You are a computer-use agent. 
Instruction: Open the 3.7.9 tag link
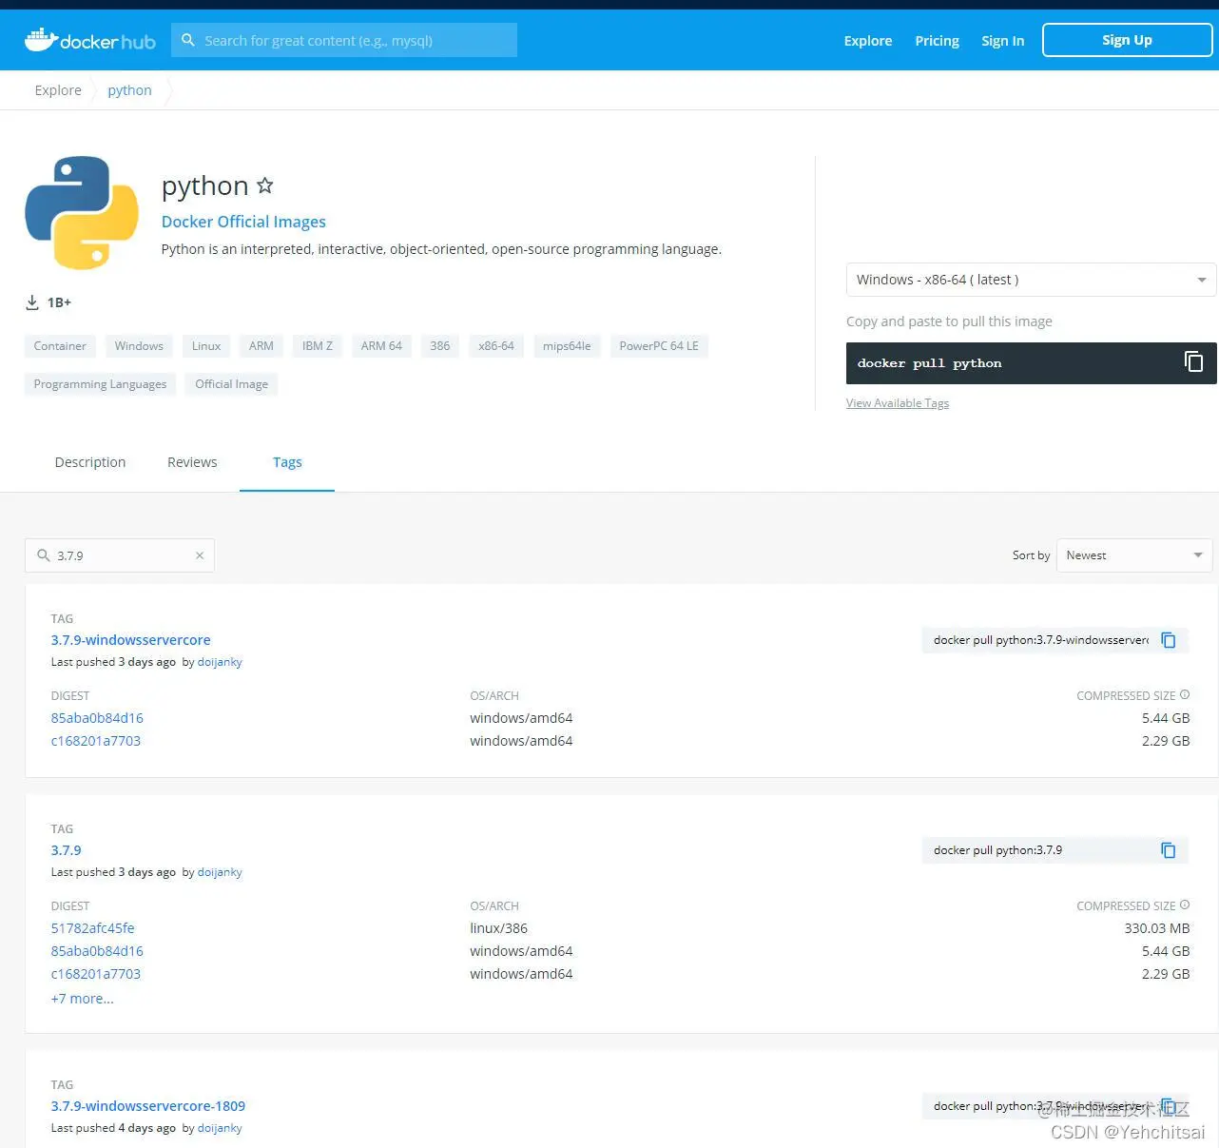pos(66,850)
